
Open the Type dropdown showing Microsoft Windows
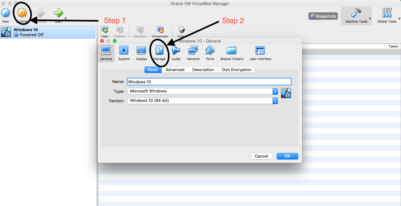point(203,91)
